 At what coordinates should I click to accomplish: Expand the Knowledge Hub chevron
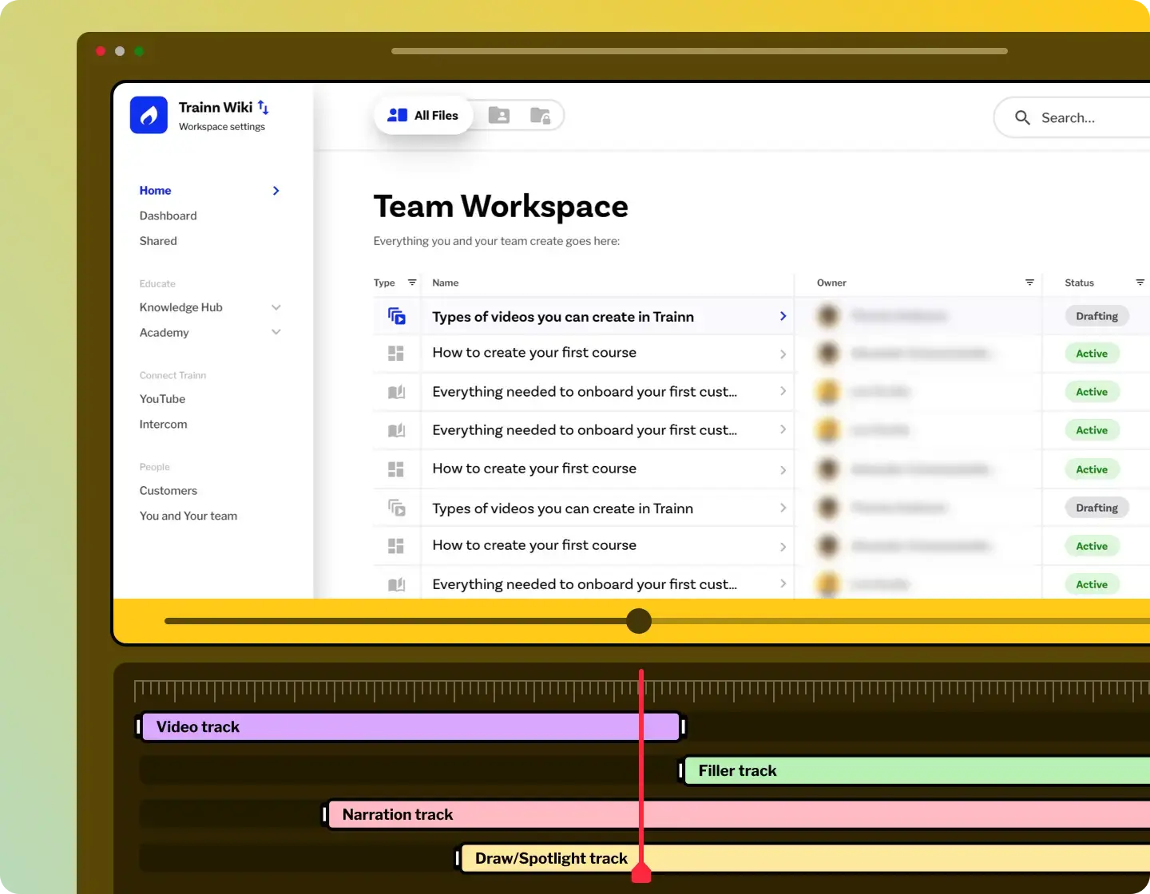tap(276, 307)
